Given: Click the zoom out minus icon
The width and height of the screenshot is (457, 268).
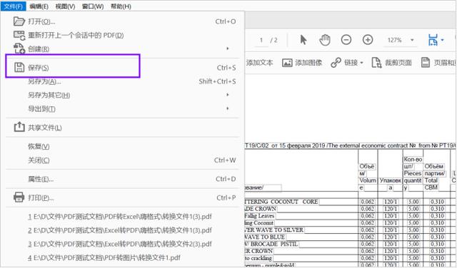Looking at the screenshot, I should coord(346,40).
